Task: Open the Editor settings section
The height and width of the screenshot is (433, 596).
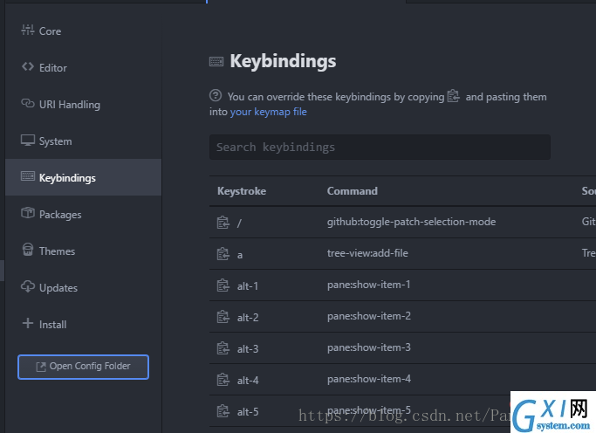Action: pos(83,68)
